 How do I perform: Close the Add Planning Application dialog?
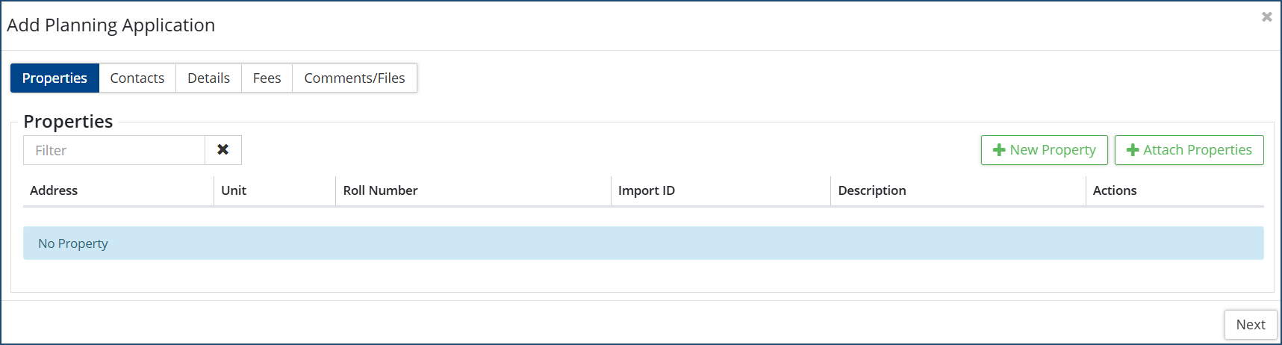tap(1266, 17)
